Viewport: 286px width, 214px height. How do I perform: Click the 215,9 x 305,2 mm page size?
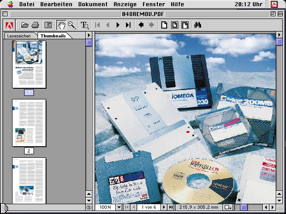[x=199, y=207]
